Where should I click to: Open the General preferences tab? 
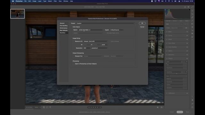coord(62,23)
